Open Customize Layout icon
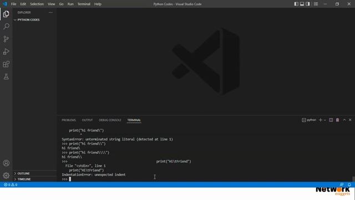Image resolution: width=355 pixels, height=200 pixels. click(x=316, y=4)
